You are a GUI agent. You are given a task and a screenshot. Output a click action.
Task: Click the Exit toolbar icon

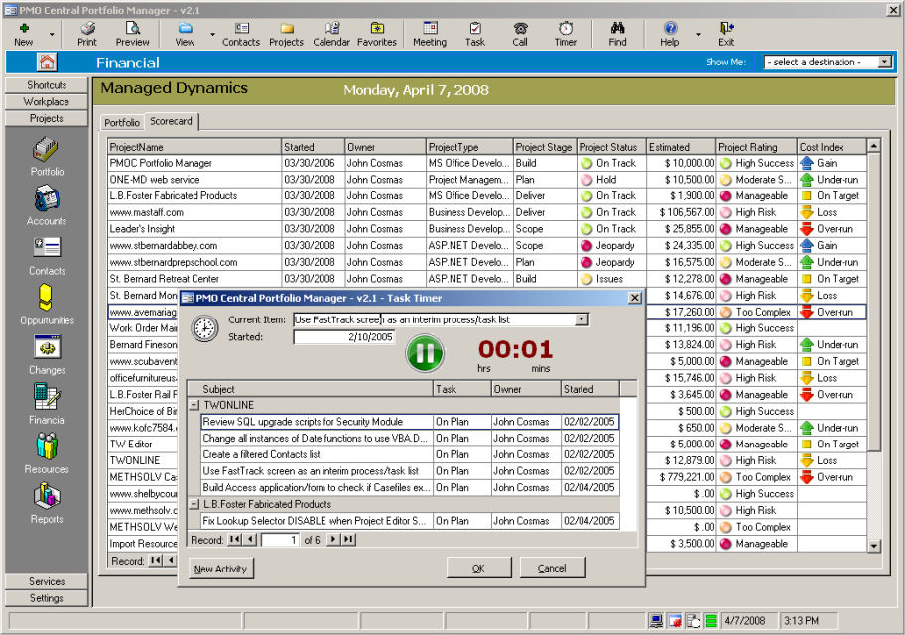coord(726,34)
